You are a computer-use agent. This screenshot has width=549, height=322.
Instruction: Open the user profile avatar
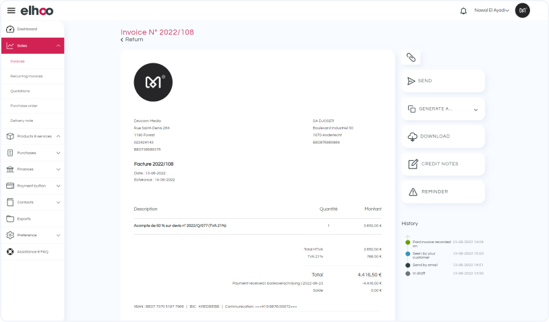coord(522,10)
